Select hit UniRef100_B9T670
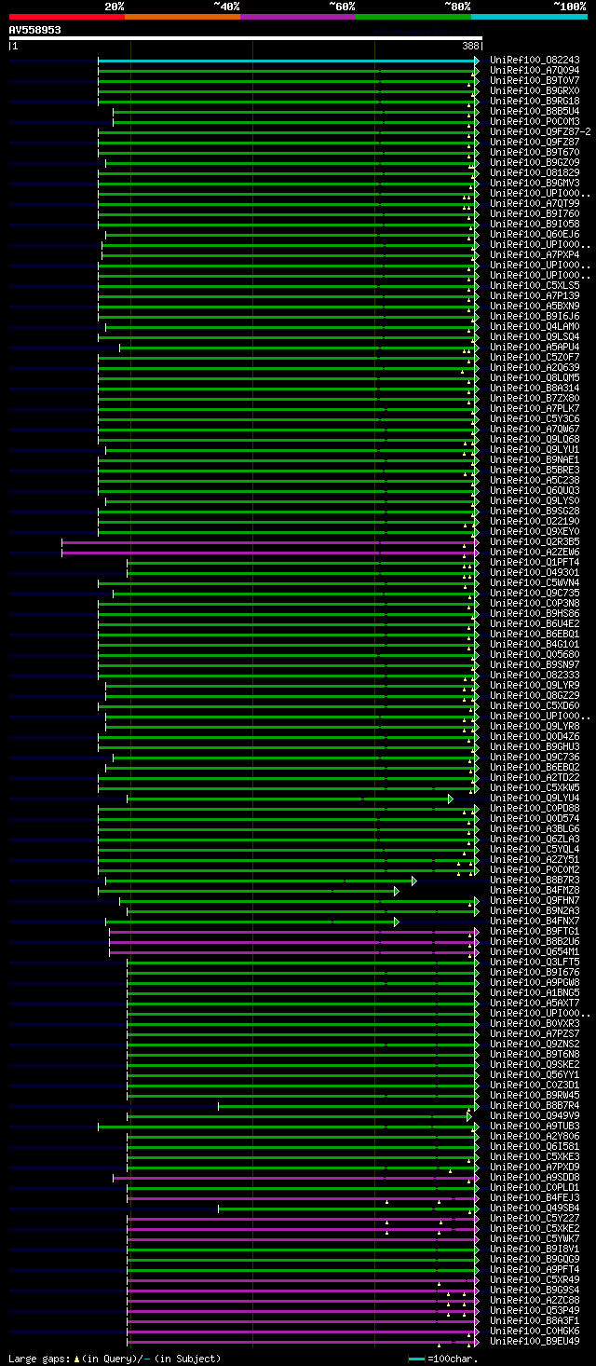Image resolution: width=596 pixels, height=1366 pixels. pyautogui.click(x=535, y=153)
